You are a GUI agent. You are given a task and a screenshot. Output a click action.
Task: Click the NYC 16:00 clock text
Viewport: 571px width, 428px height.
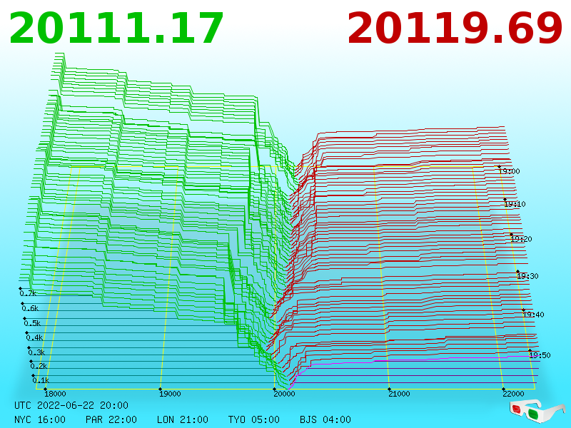click(x=40, y=419)
